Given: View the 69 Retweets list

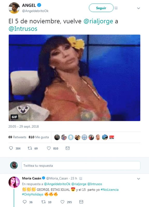Looking at the screenshot, I should click(x=17, y=137).
